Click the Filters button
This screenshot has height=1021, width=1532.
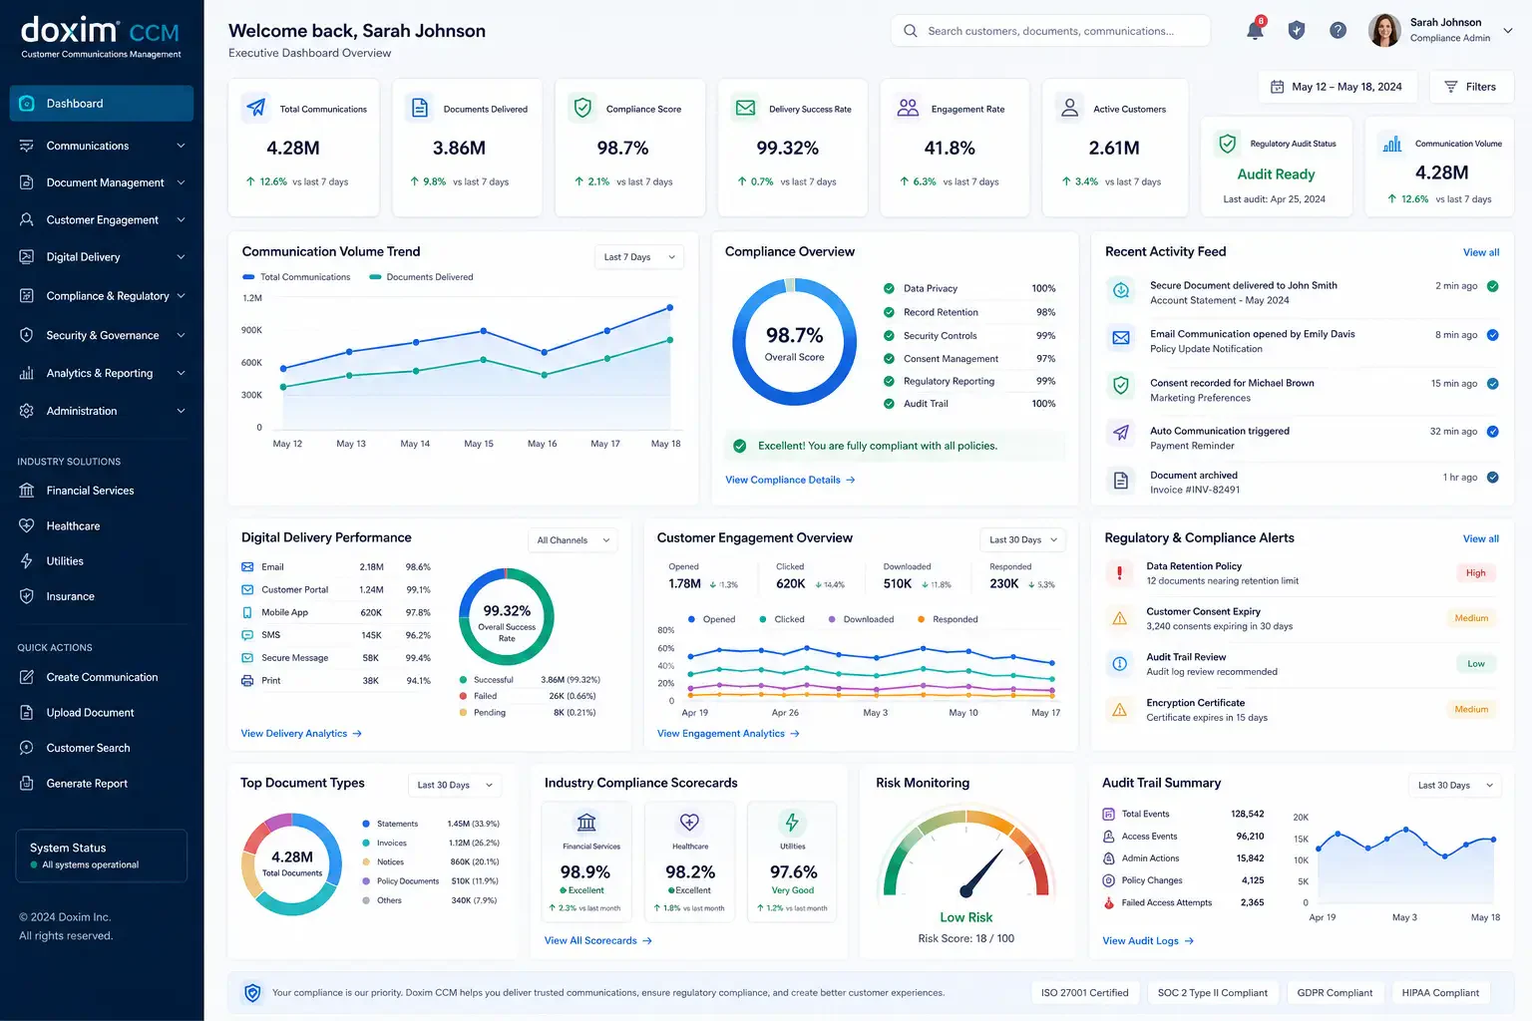1471,87
